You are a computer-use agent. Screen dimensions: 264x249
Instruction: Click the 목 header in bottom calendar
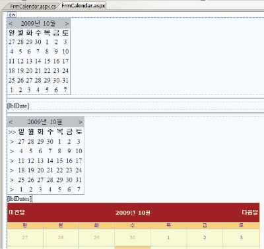coord(168,225)
